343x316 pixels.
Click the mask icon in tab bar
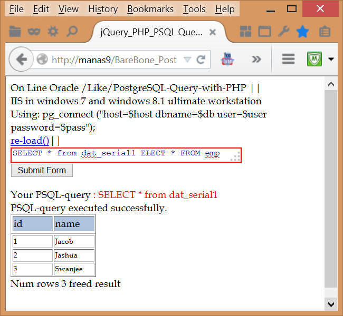[x=34, y=32]
